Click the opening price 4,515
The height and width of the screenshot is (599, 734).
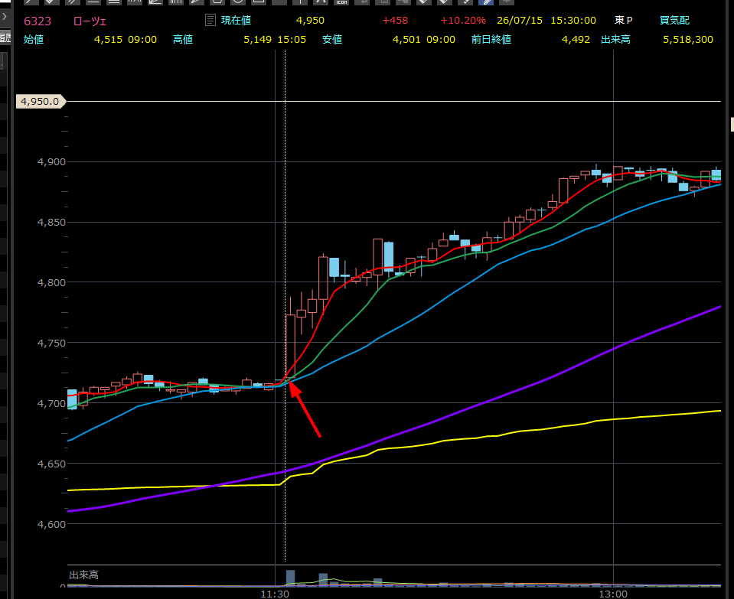pyautogui.click(x=108, y=39)
